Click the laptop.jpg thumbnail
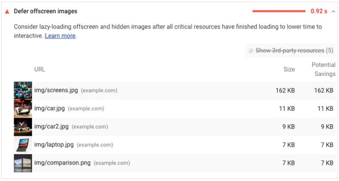Viewport: 339px width, 181px height. point(23,145)
